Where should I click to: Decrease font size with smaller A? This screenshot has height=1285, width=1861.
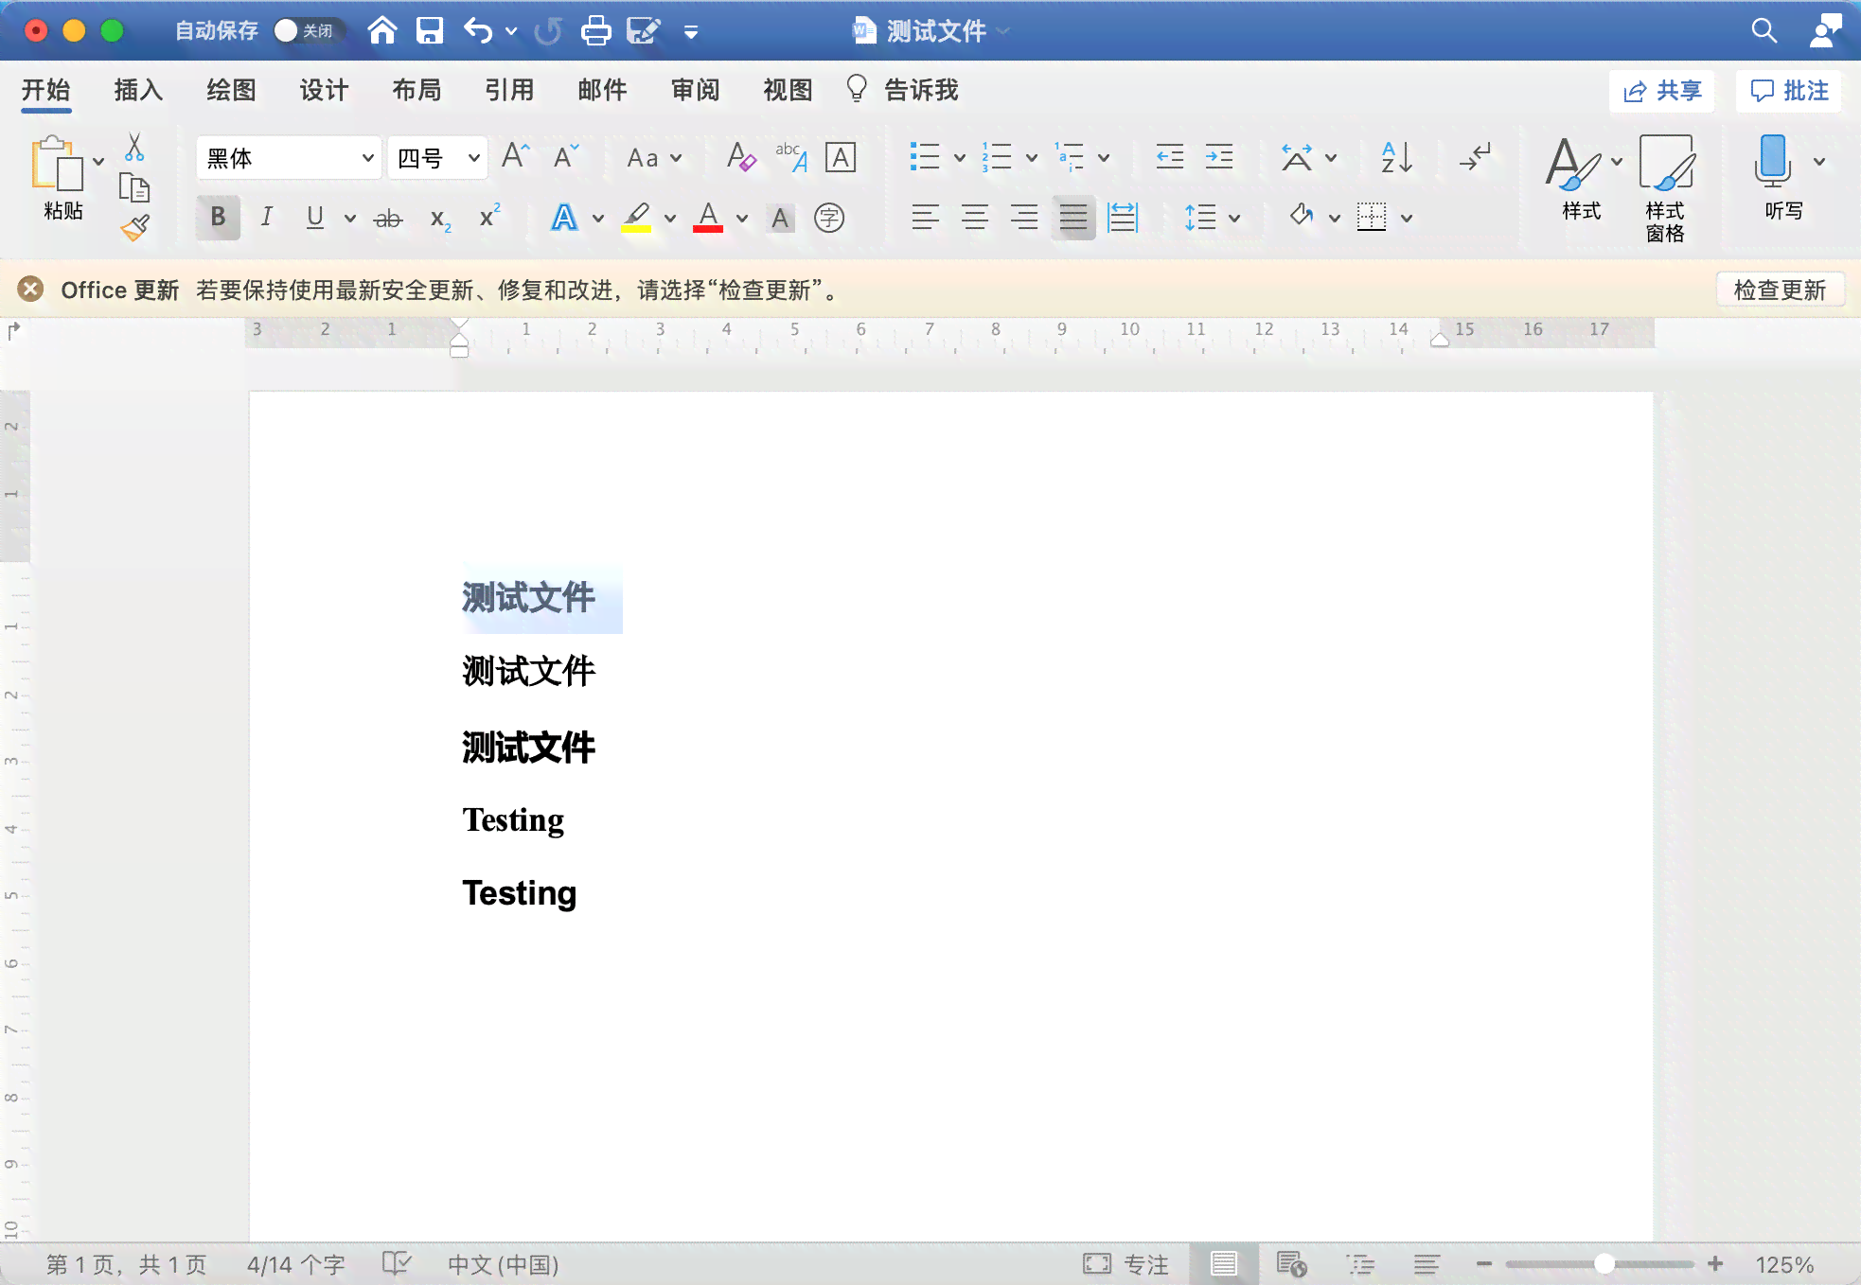click(565, 156)
